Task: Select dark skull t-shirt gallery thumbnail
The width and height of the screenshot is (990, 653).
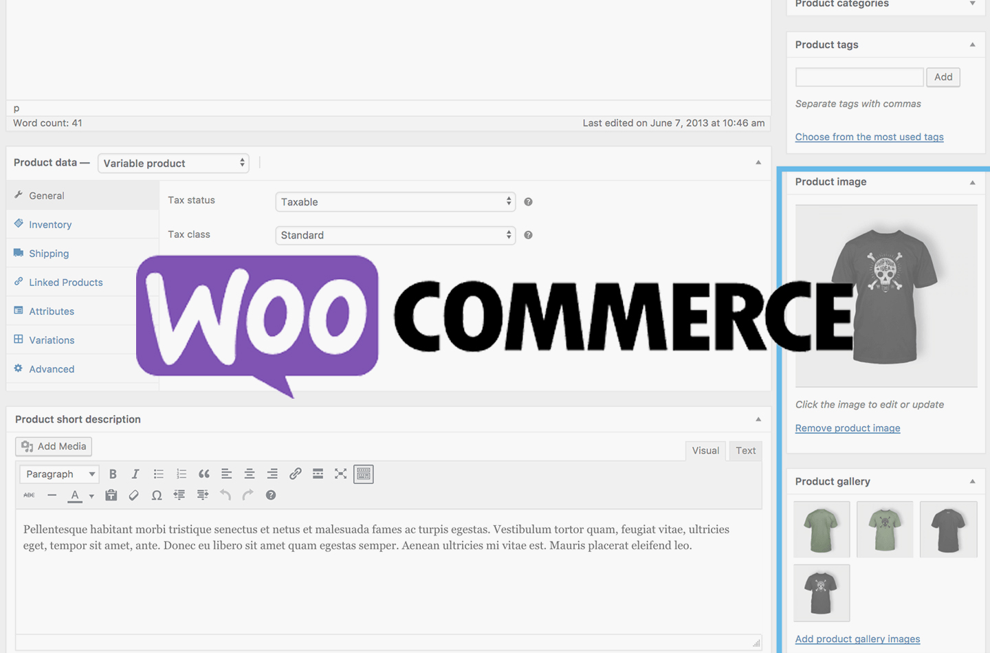Action: 822,593
